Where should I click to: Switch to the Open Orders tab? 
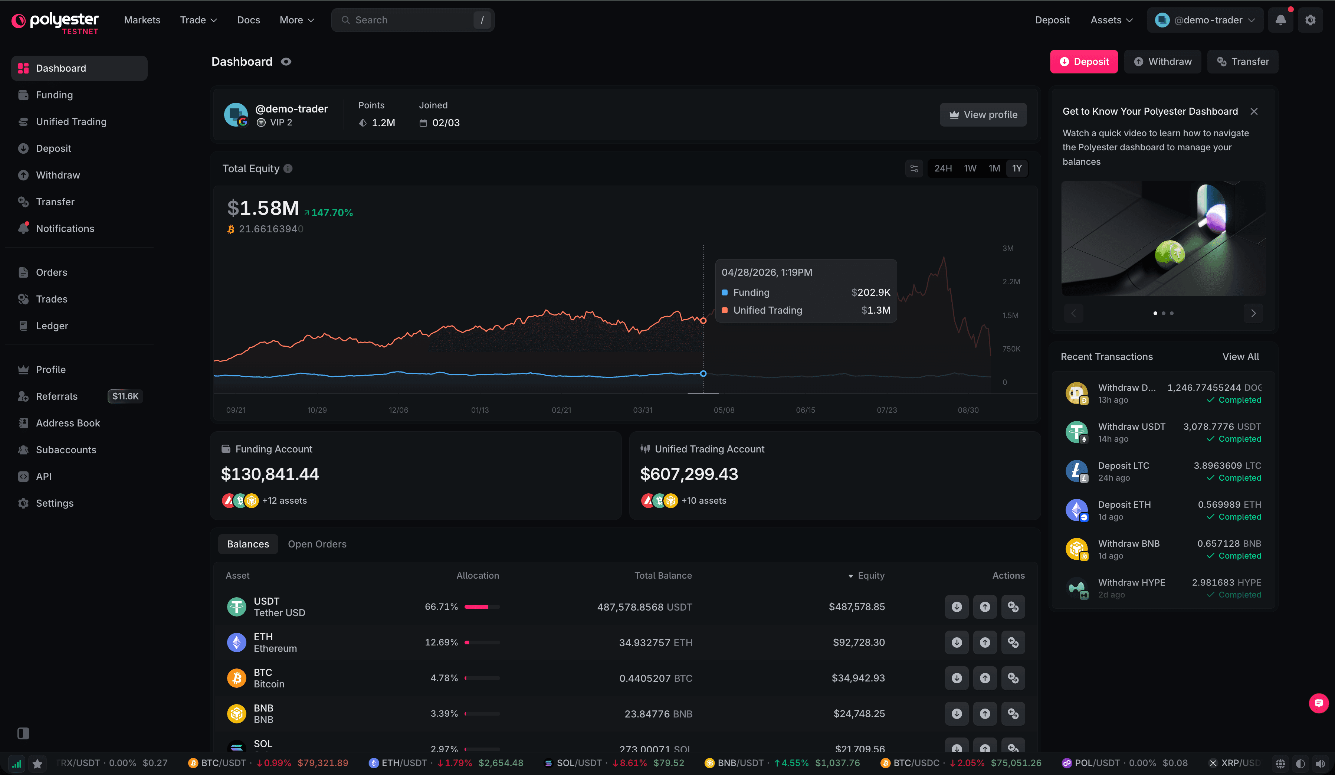pos(317,545)
